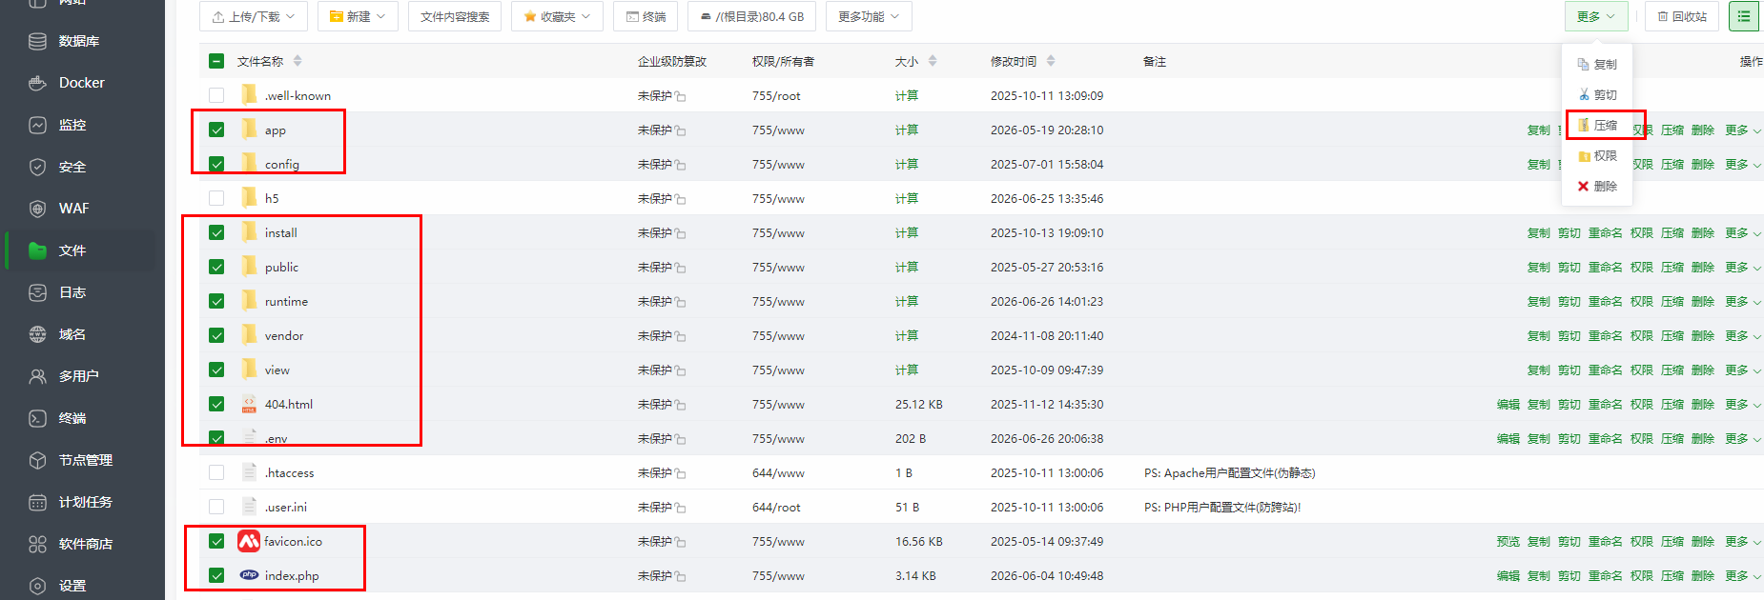
Task: Open the 节点管理 cube icon
Action: pyautogui.click(x=37, y=460)
